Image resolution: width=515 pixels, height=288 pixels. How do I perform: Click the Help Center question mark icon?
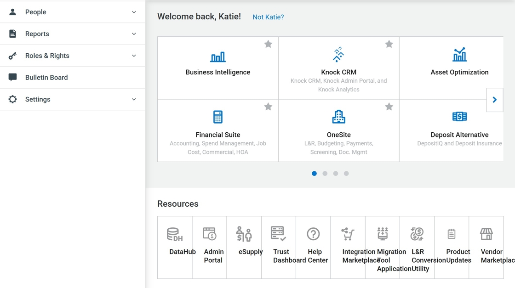(x=313, y=234)
